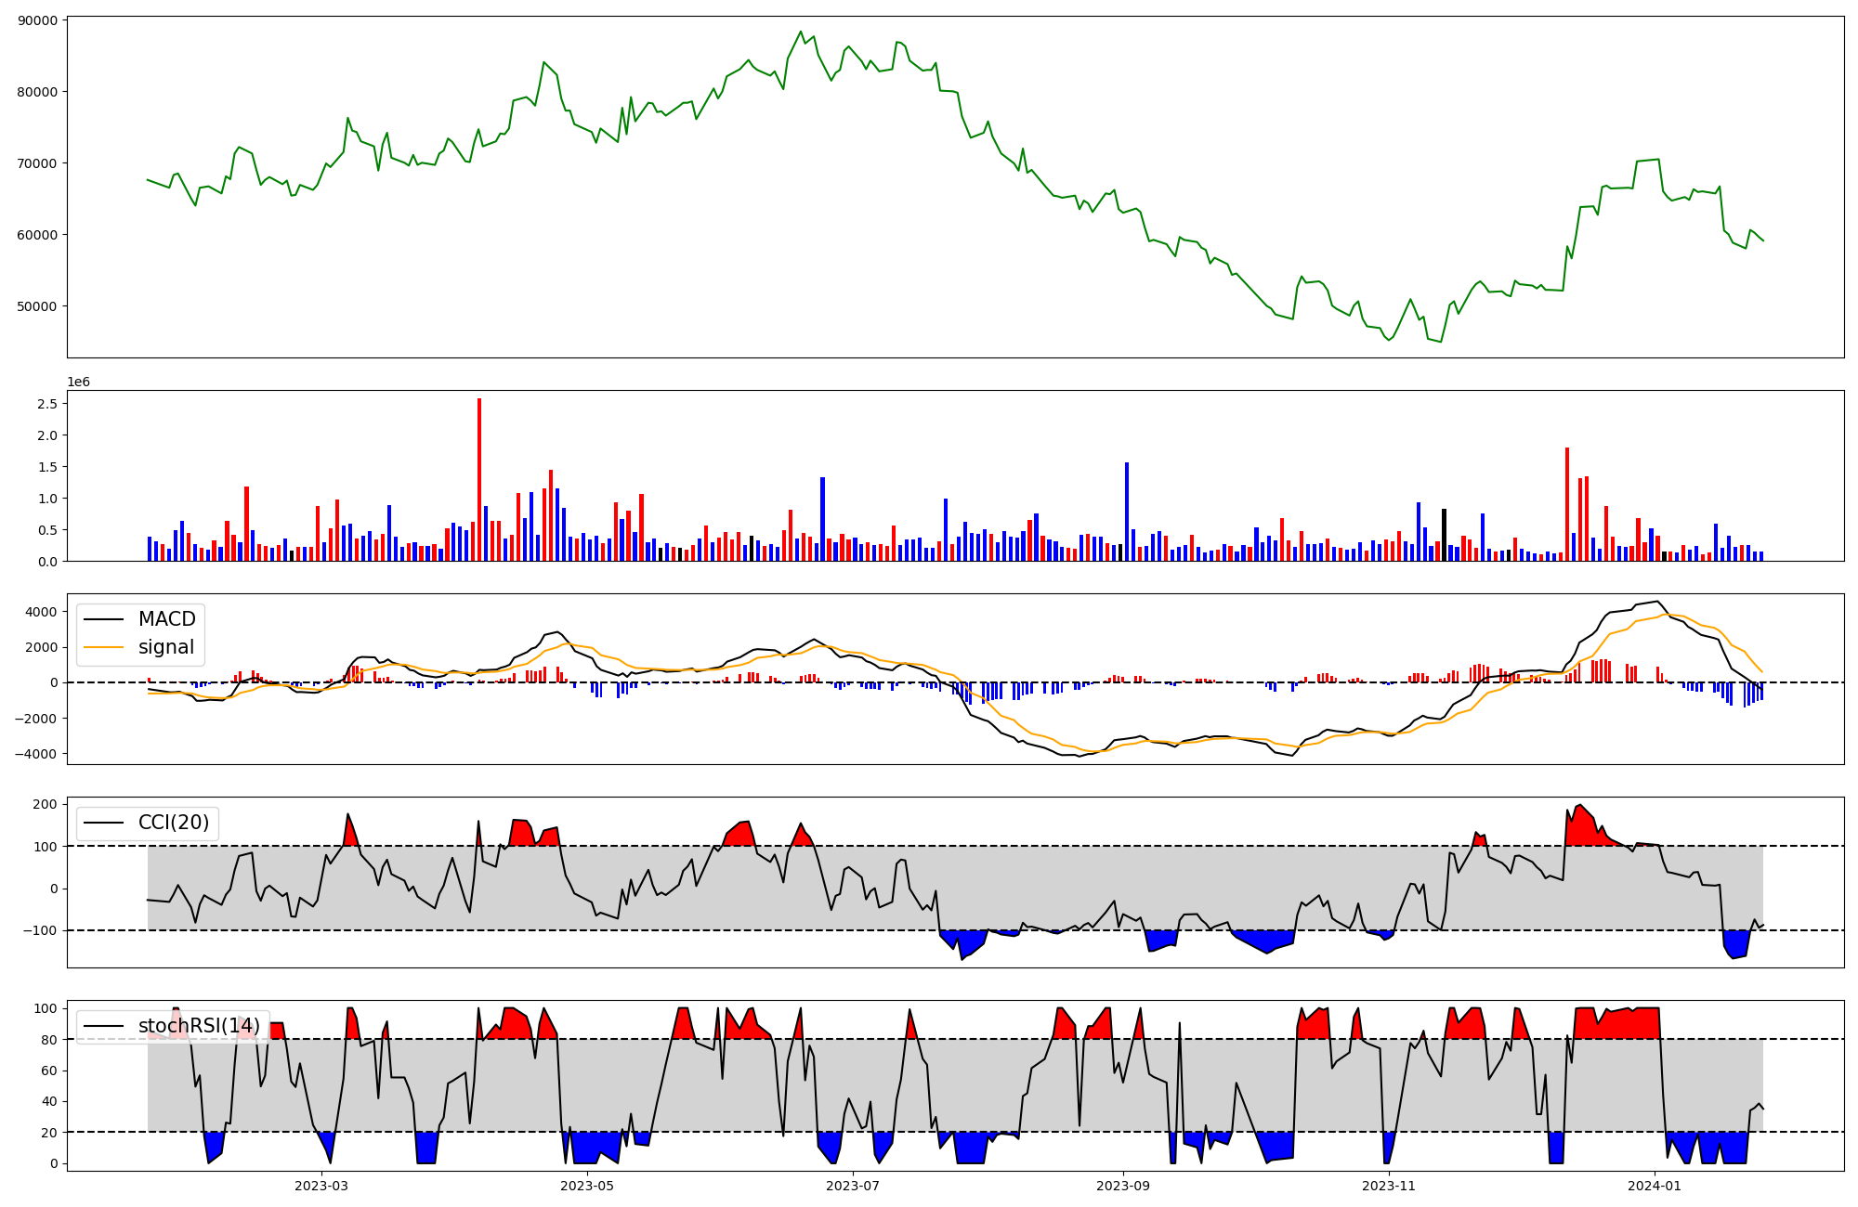Select the CCI(20) legend label
Screen dimensions: 1858x1207
[x=173, y=823]
